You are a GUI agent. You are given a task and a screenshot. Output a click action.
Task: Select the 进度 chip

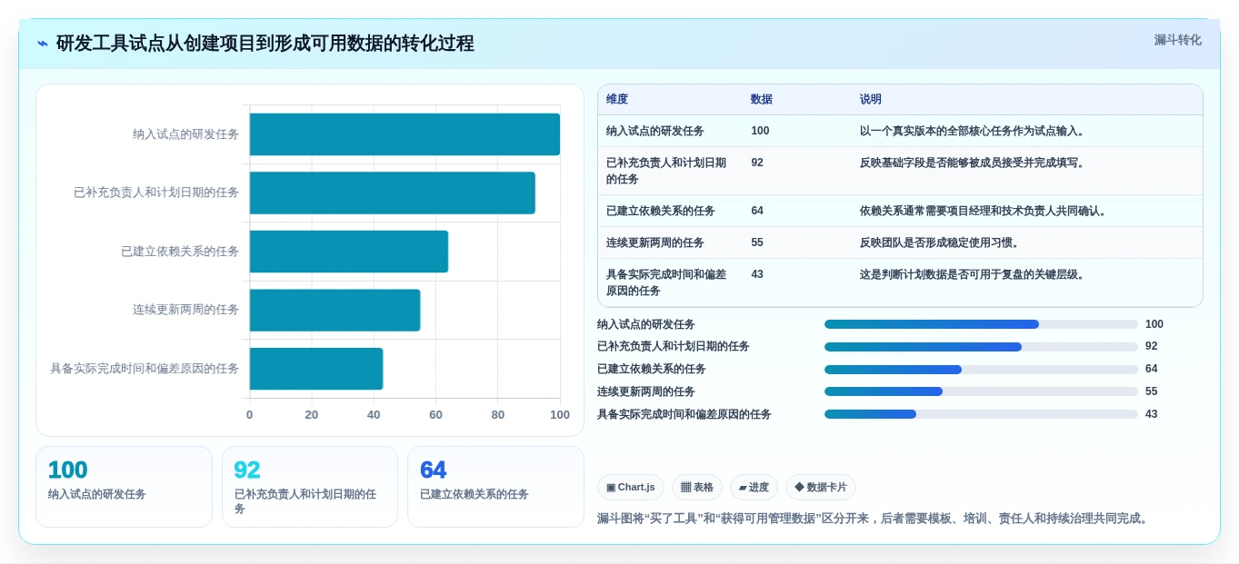coord(754,487)
